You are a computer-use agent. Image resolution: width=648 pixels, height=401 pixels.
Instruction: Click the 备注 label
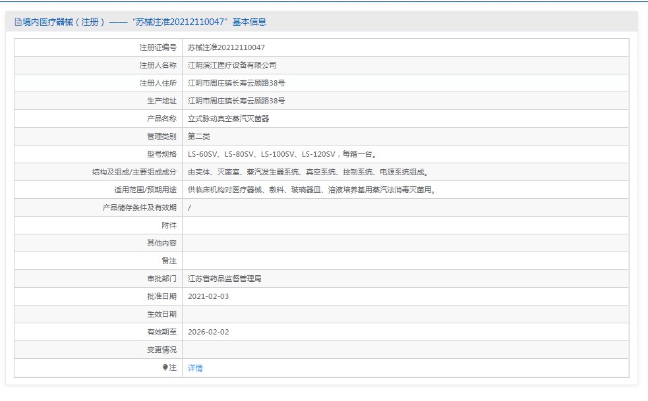[x=169, y=261]
